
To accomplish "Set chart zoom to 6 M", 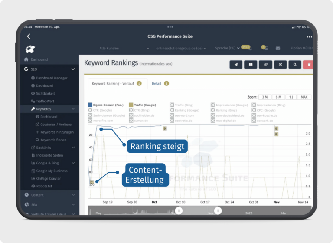I will [278, 97].
